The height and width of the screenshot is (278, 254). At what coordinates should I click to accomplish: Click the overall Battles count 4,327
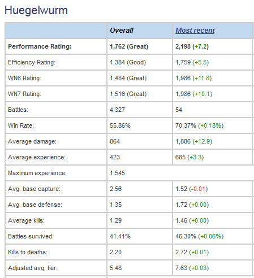(x=117, y=110)
